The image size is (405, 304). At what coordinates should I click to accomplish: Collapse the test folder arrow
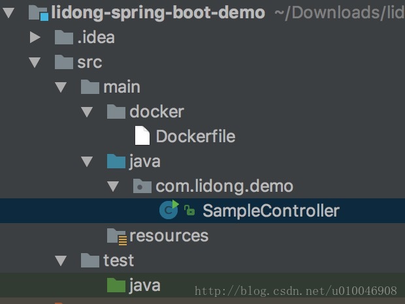click(x=61, y=261)
